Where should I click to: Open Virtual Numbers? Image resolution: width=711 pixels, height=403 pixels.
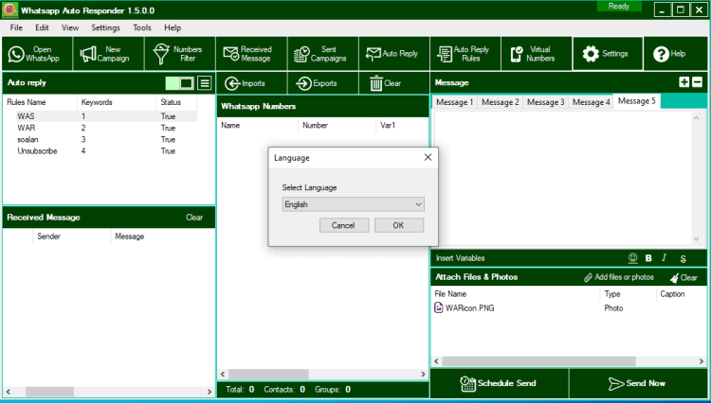click(x=537, y=54)
